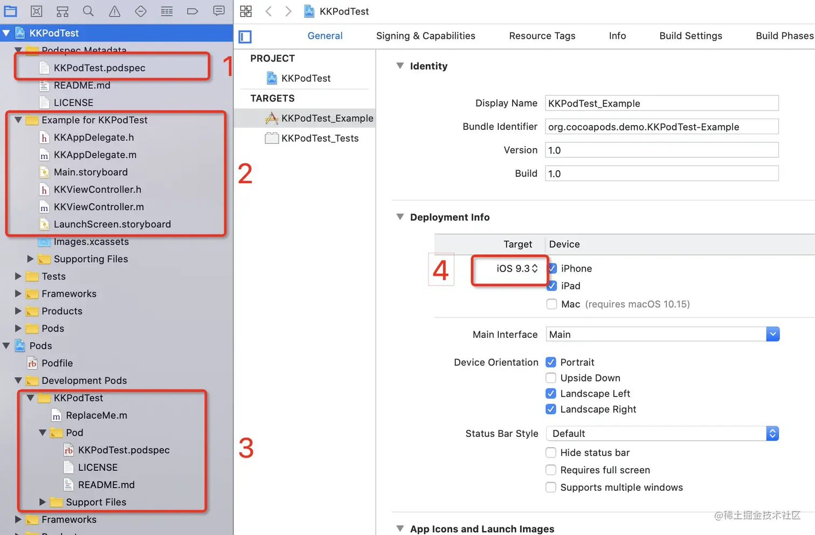The width and height of the screenshot is (815, 535).
Task: Collapse the Deployment Info section
Action: [400, 217]
